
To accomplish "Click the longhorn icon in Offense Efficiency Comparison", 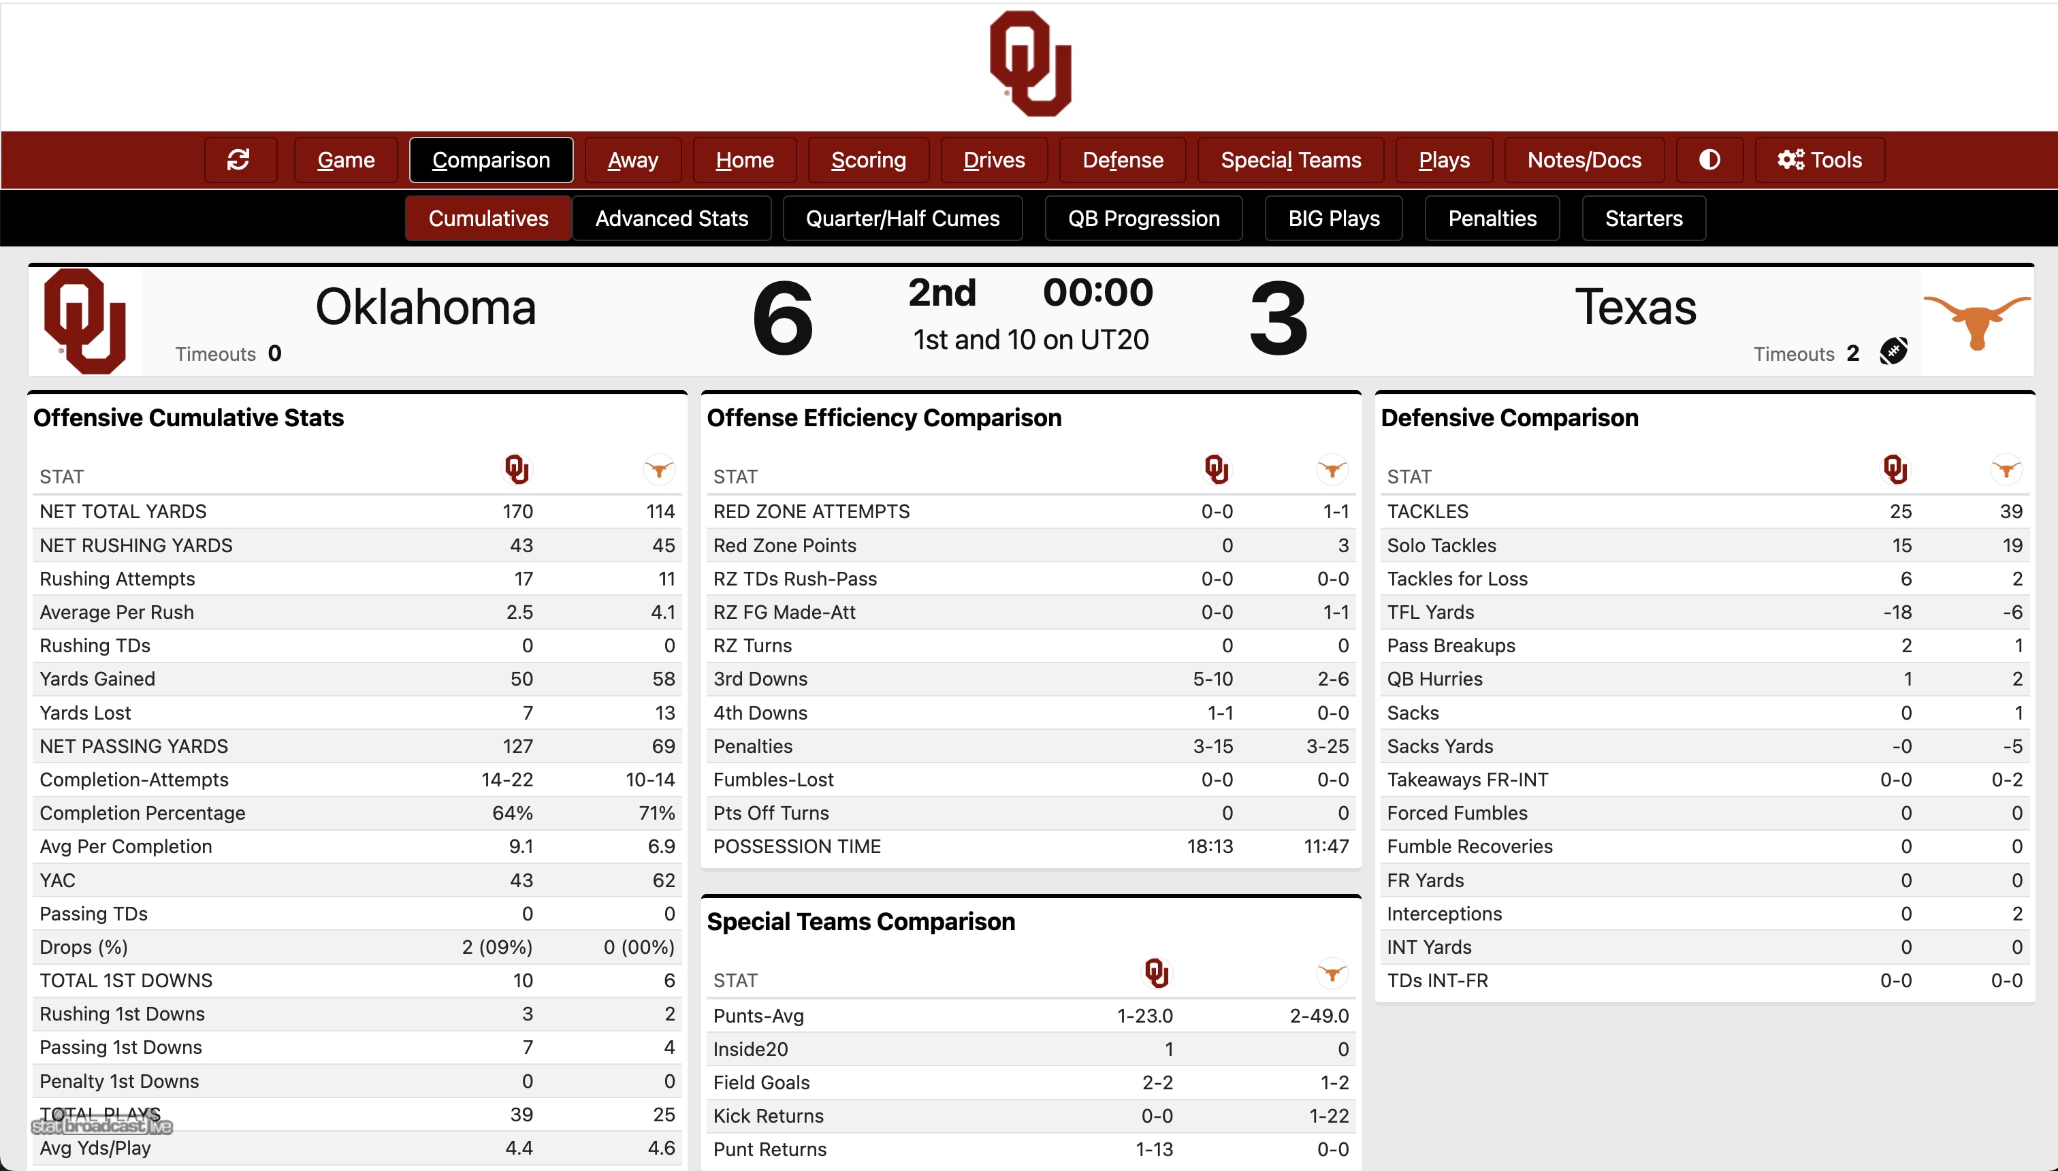I will point(1332,470).
